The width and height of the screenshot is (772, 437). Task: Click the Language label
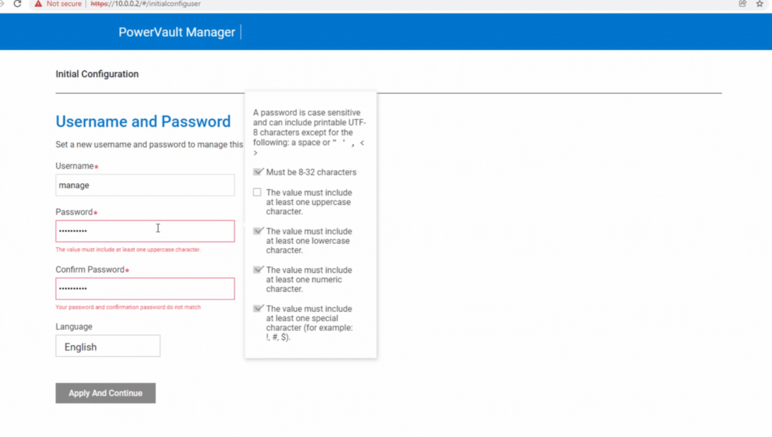[x=74, y=327]
